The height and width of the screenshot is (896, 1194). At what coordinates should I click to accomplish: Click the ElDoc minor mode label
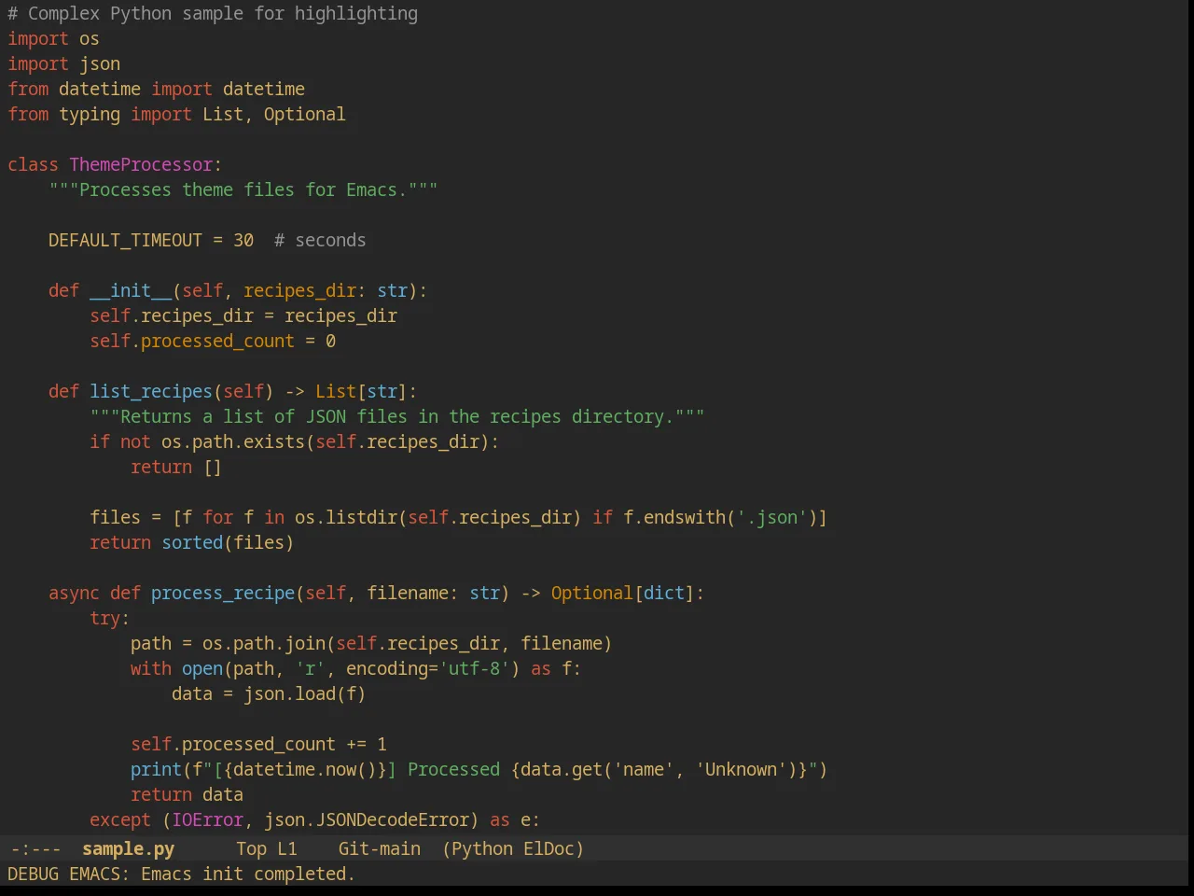(x=548, y=849)
